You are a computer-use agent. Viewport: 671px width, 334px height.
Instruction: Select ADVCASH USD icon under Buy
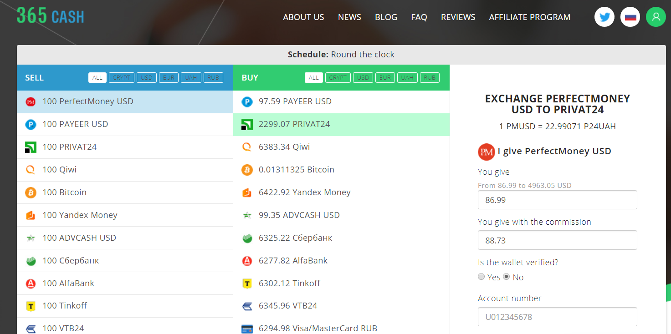point(247,215)
